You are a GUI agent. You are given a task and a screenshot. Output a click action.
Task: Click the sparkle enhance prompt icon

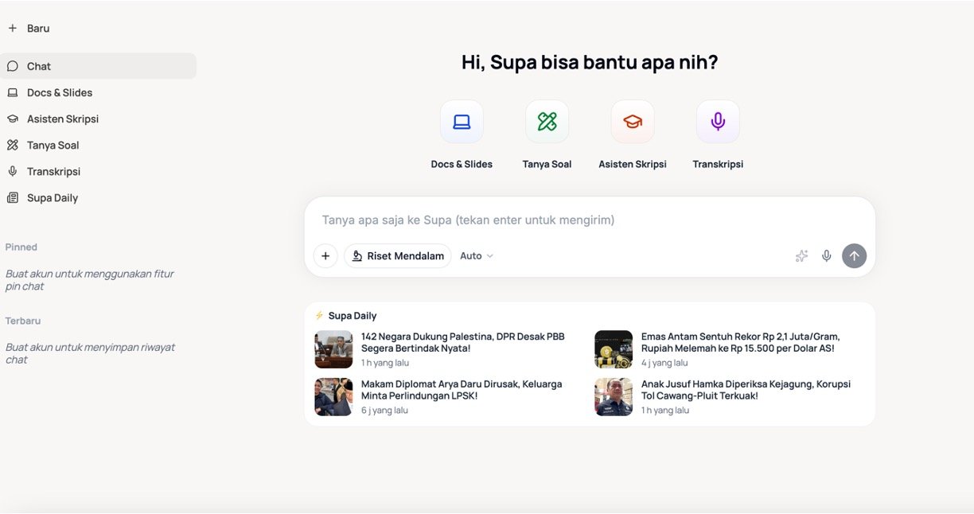pos(801,255)
